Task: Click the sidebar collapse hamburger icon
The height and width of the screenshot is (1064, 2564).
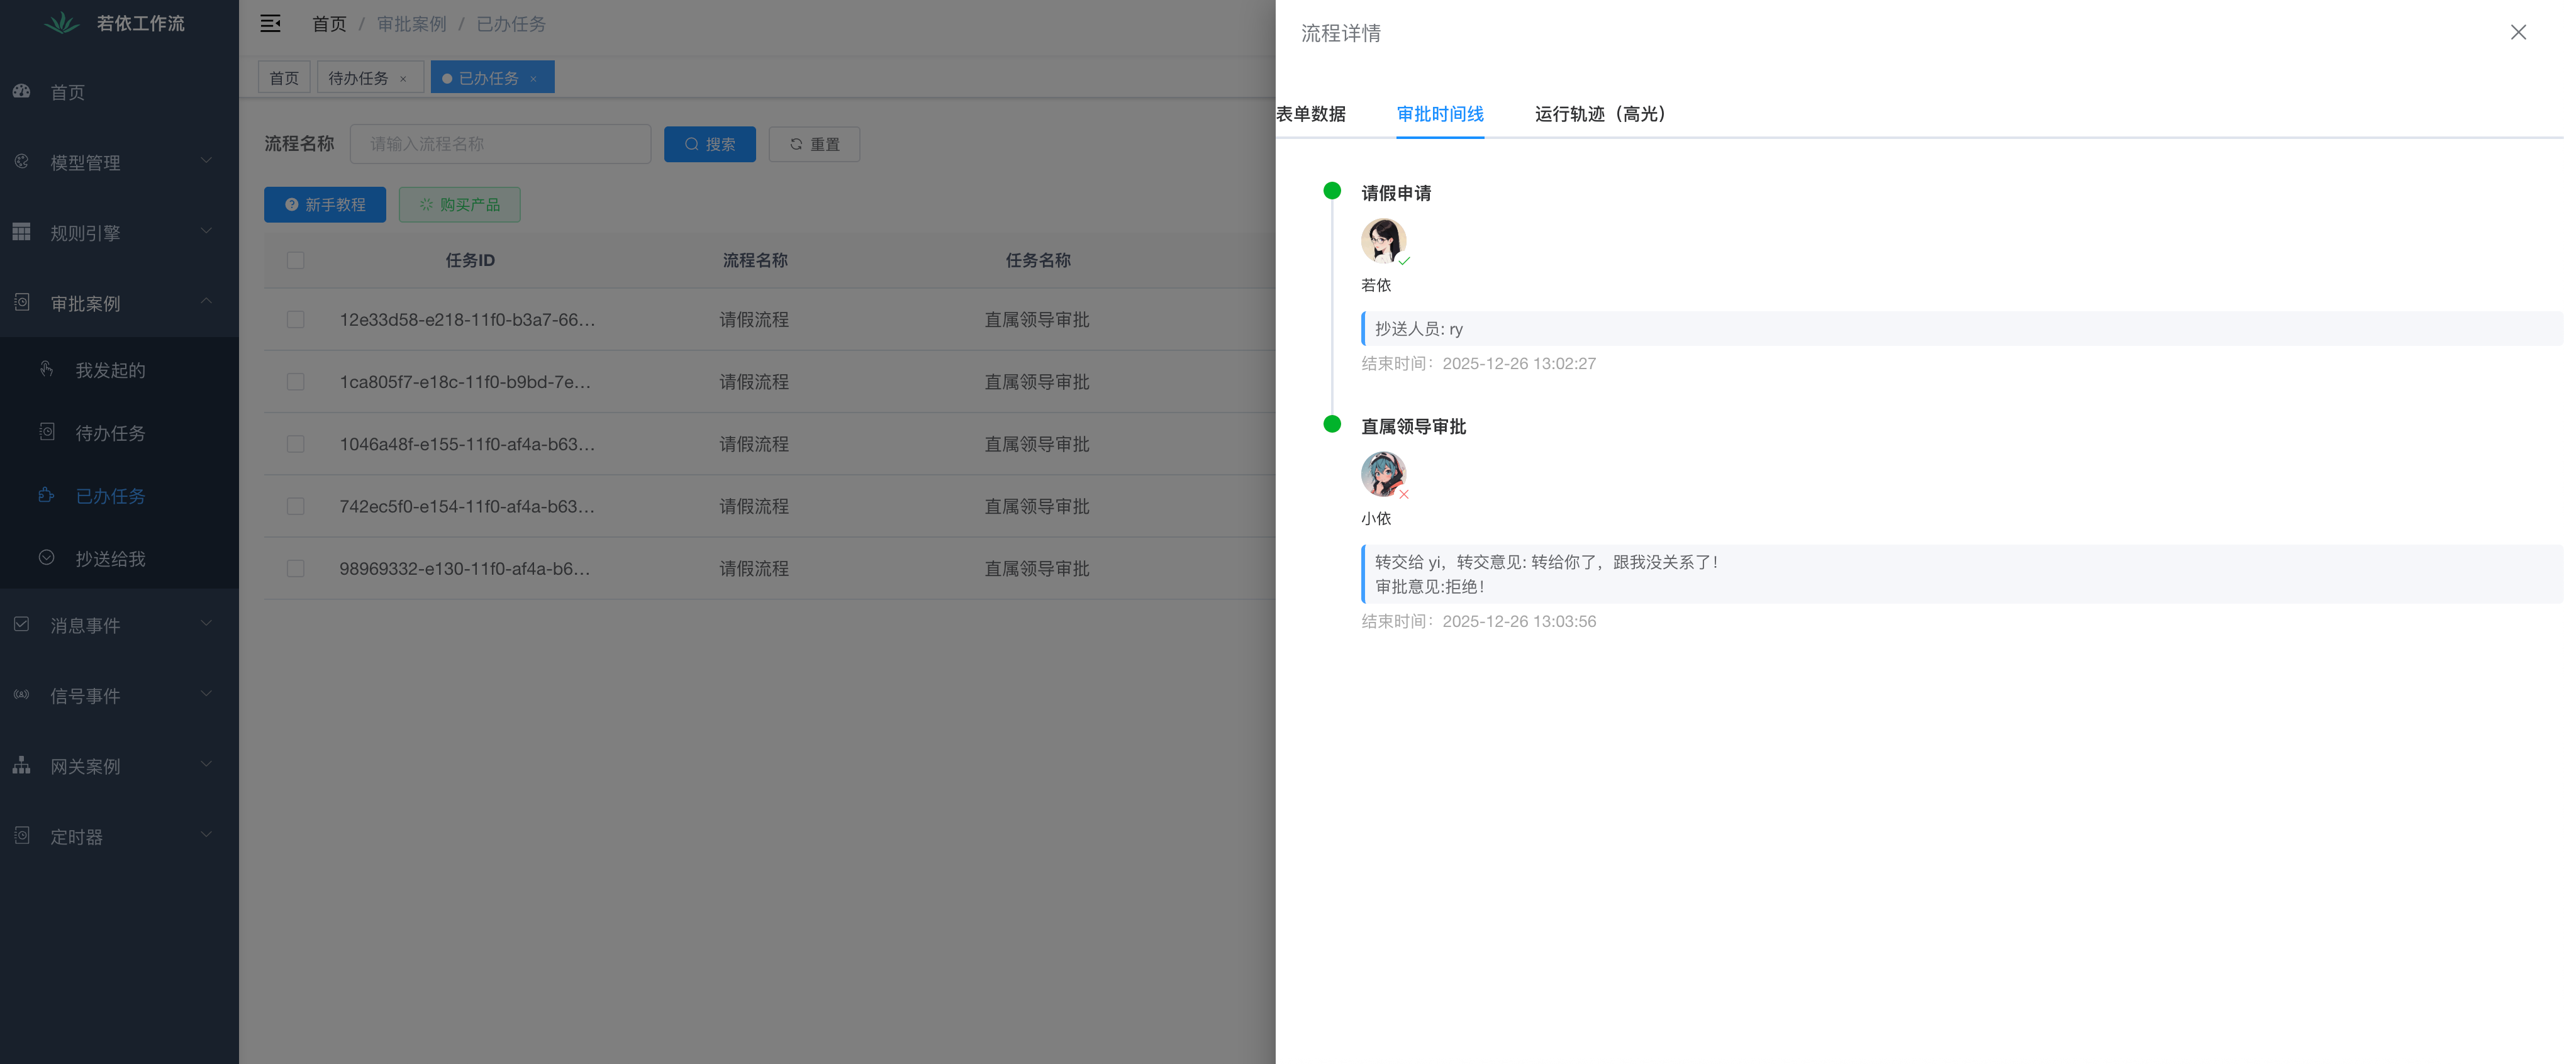Action: (270, 24)
